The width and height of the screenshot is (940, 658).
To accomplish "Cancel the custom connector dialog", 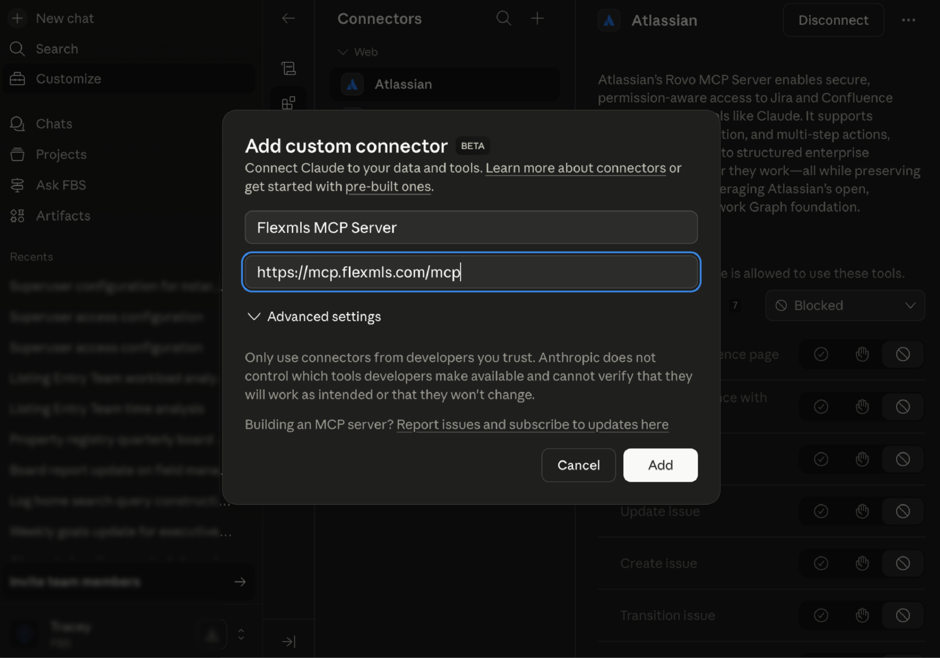I will point(578,465).
